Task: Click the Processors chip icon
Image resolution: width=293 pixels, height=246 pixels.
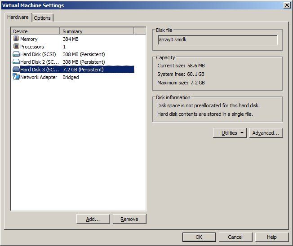Action: 16,47
